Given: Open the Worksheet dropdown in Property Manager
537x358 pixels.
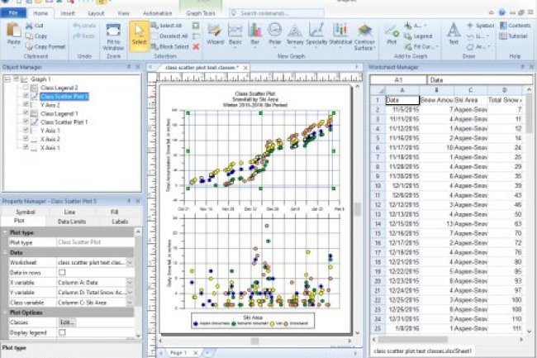Looking at the screenshot, I should click(130, 263).
